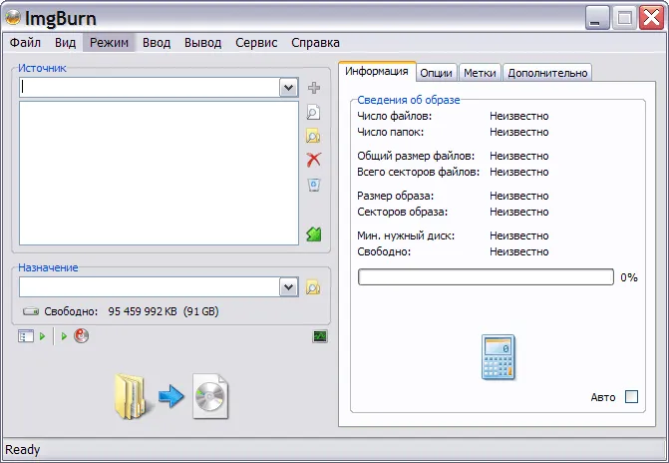This screenshot has height=463, width=669.
Task: Switch to the Метки tab
Action: pos(480,73)
